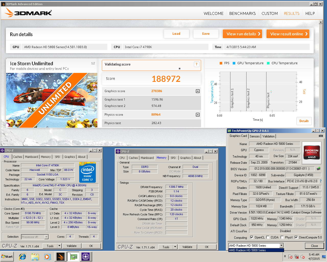This screenshot has width=327, height=262.
Task: Open the Processor #1 selection dropdown
Action: (46, 237)
